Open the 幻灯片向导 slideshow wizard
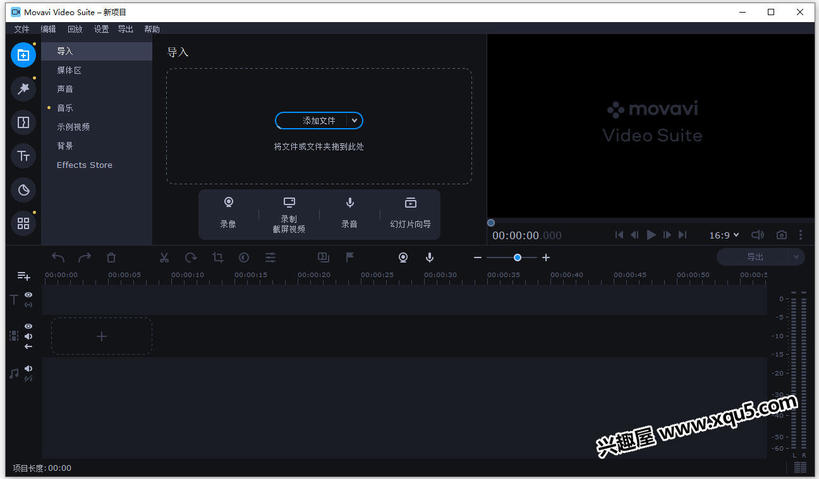 click(x=410, y=213)
